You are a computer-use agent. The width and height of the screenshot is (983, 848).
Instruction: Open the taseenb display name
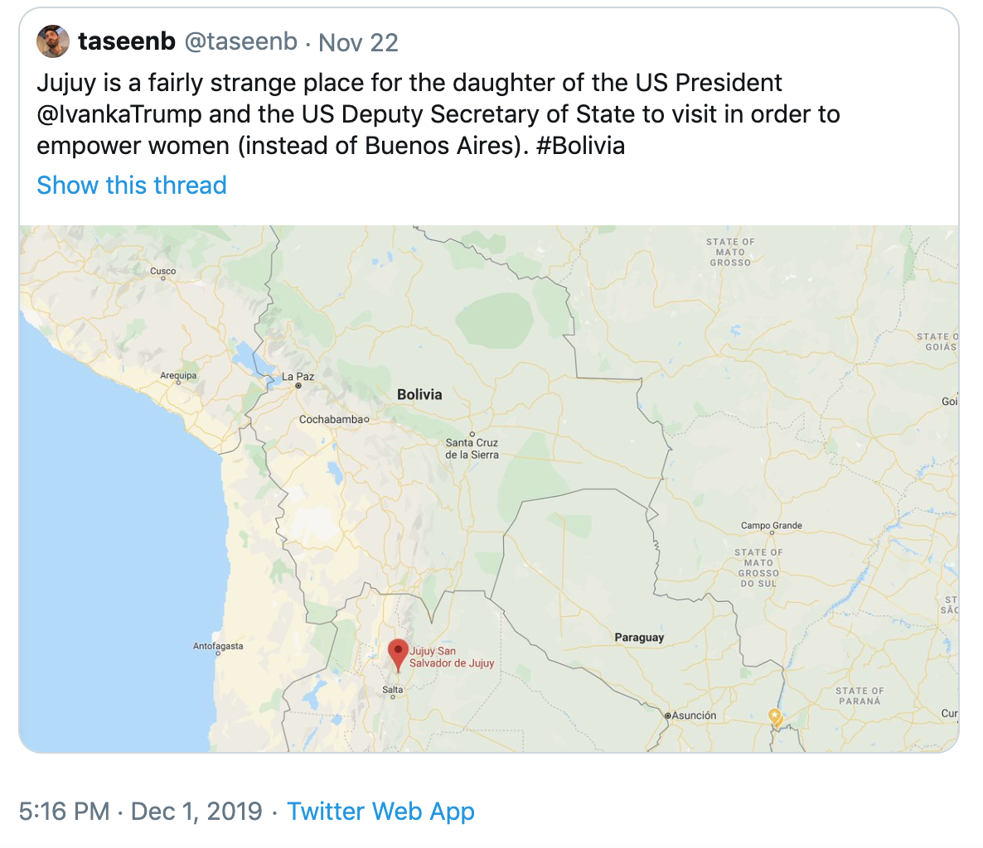[x=126, y=41]
